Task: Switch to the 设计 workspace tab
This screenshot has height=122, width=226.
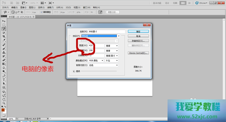Action: point(167,3)
